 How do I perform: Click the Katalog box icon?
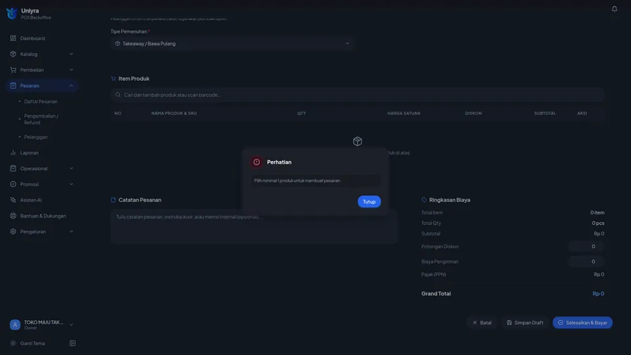[x=13, y=54]
